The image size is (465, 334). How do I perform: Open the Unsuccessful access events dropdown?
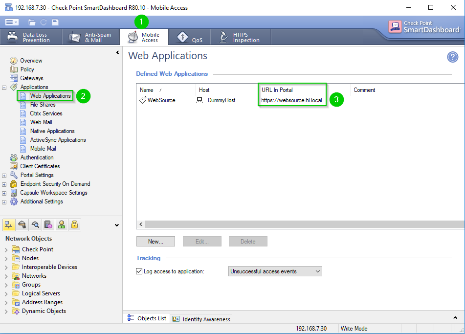tap(275, 271)
